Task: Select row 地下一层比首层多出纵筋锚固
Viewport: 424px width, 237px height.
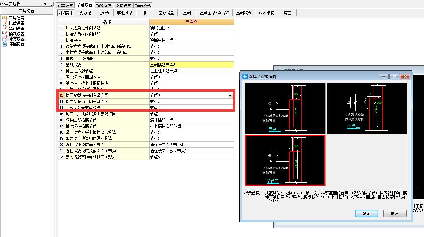Action: click(107, 114)
